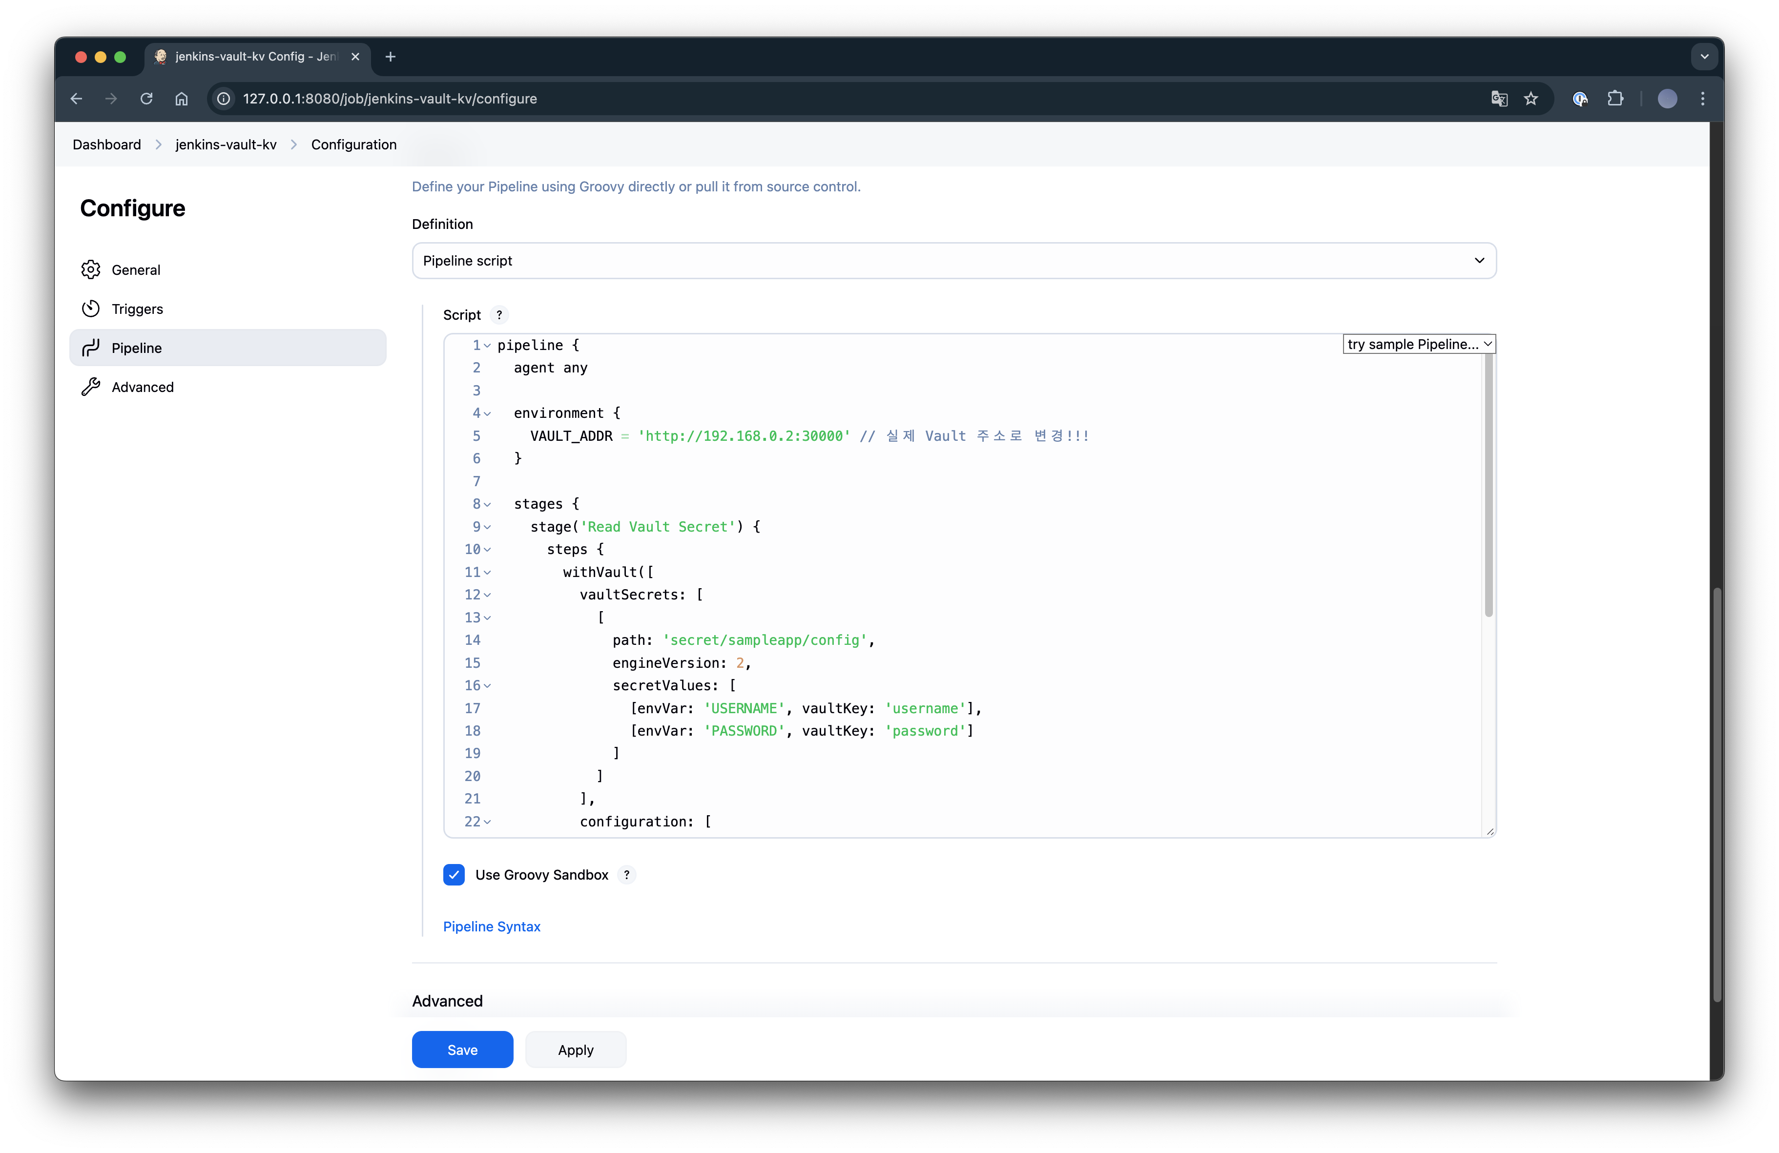Fold the withVault block at line 11
Screen dimensions: 1779x1153
coord(487,573)
